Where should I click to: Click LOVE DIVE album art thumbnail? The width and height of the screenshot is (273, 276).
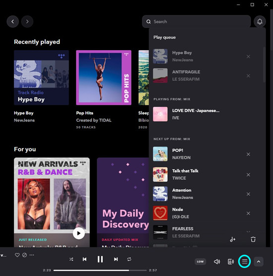(x=160, y=114)
